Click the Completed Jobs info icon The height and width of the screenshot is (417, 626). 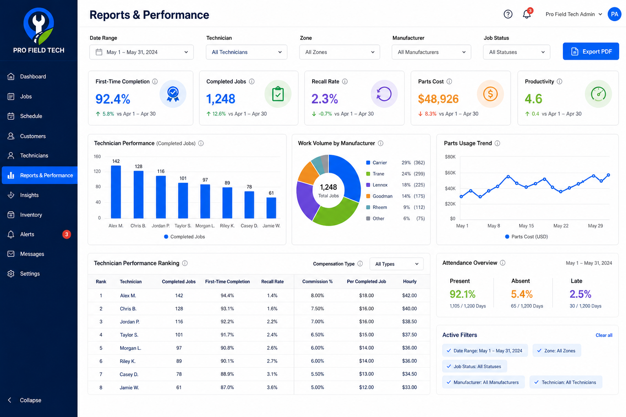252,81
